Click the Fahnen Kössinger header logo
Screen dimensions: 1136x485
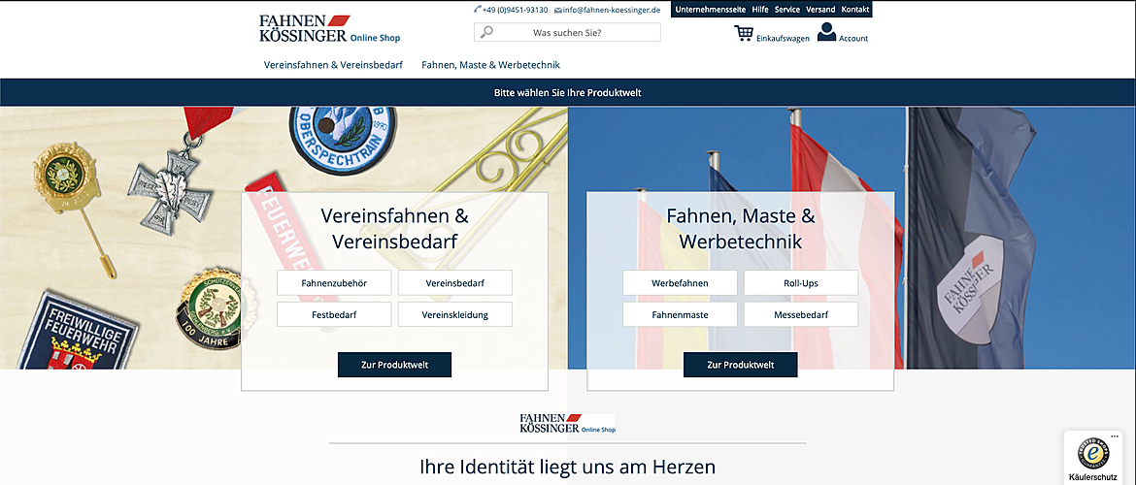pyautogui.click(x=330, y=29)
